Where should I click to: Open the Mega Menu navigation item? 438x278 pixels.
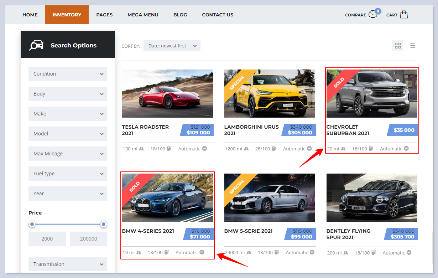pos(143,15)
